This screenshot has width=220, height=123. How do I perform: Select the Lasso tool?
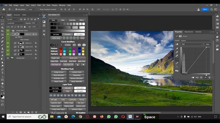point(2,24)
